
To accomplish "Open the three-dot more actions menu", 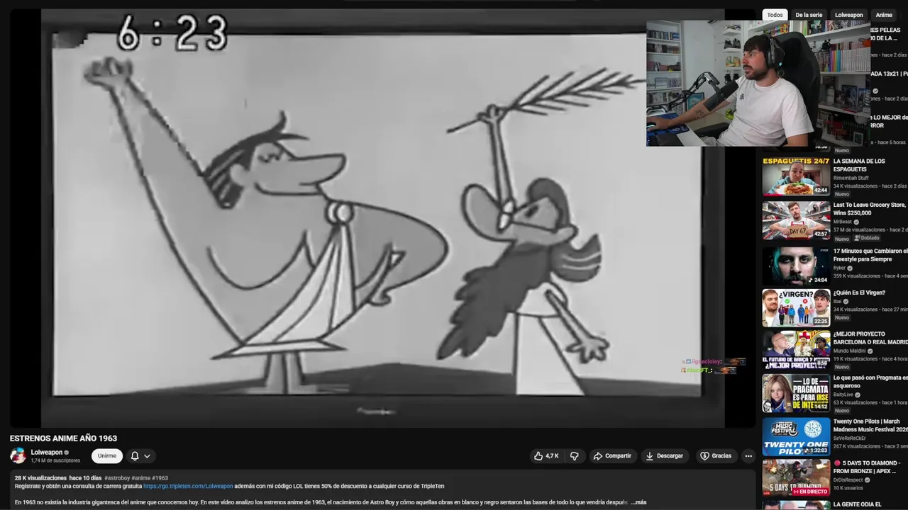I will (748, 456).
